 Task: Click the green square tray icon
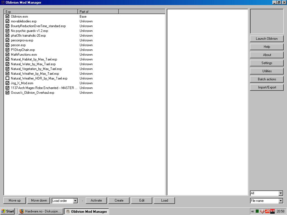257,211
